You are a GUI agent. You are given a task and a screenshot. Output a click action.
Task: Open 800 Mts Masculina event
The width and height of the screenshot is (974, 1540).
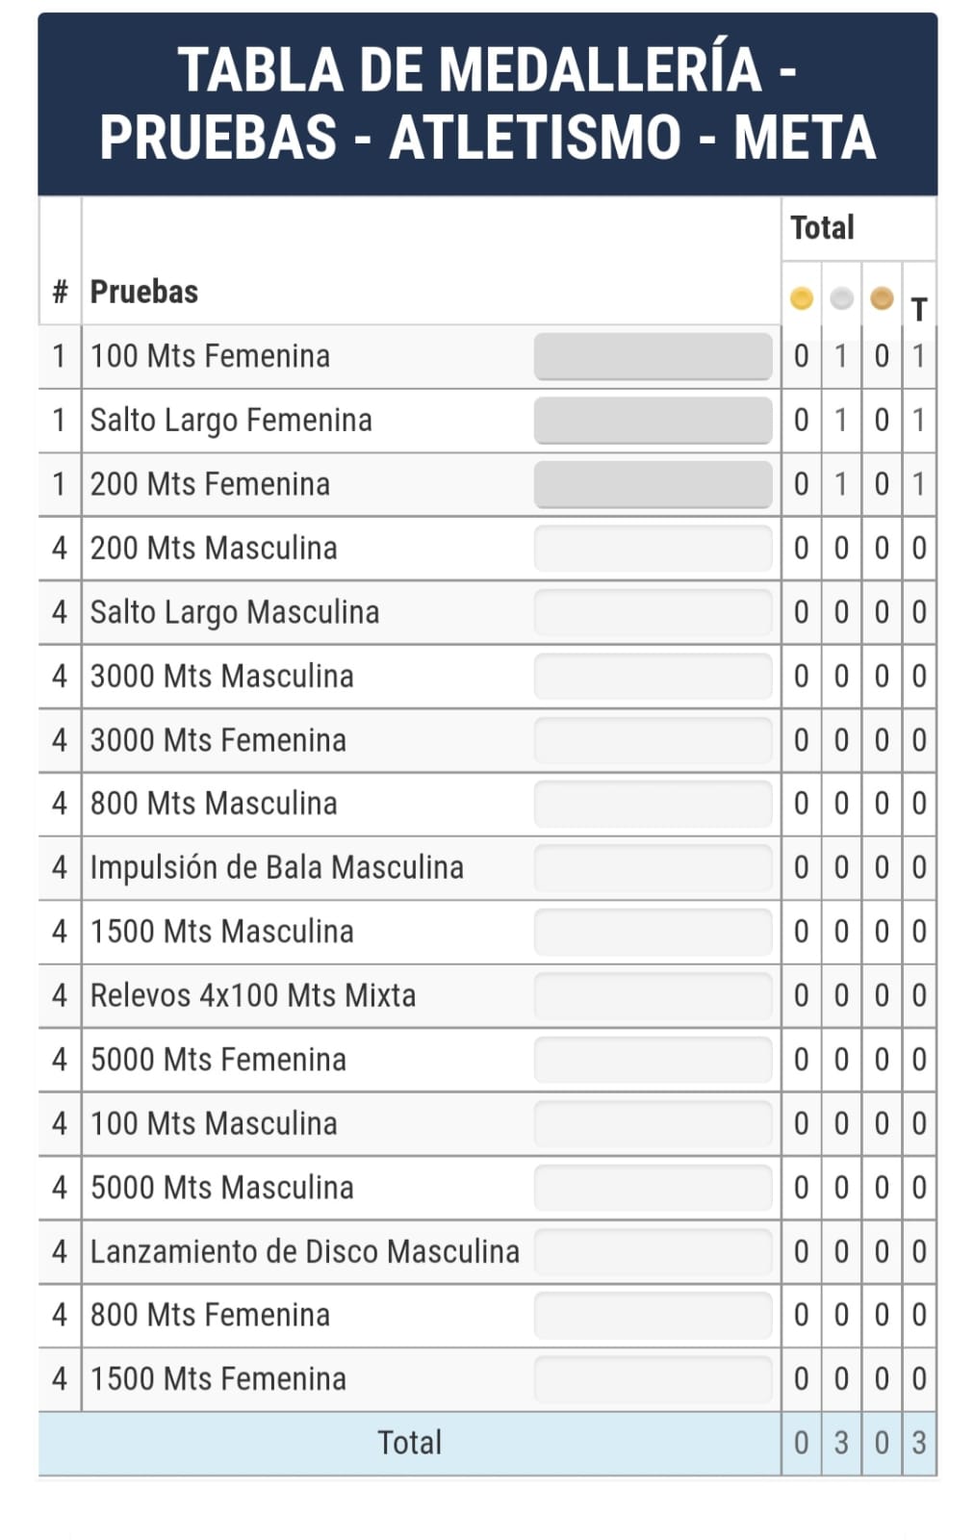point(214,804)
